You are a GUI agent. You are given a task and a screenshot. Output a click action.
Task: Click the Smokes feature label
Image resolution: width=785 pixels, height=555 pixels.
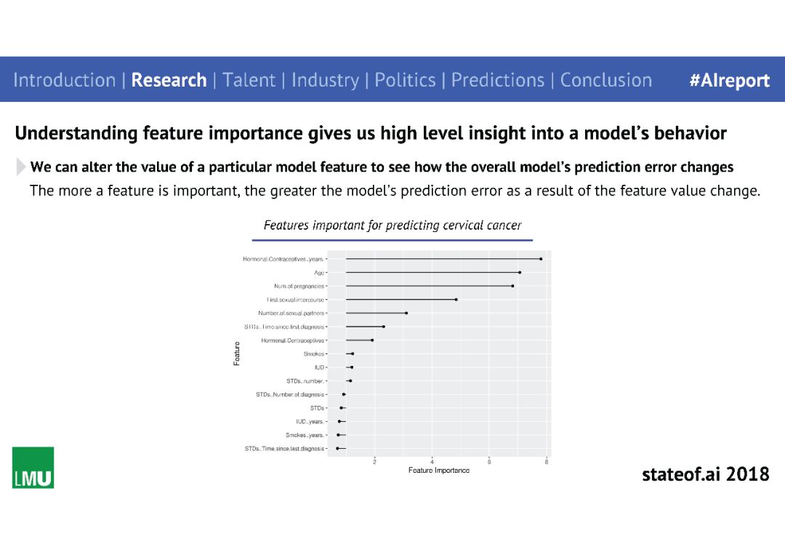(x=314, y=354)
